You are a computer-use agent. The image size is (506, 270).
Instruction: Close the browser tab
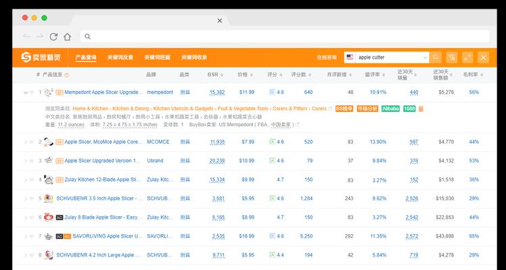point(219,21)
